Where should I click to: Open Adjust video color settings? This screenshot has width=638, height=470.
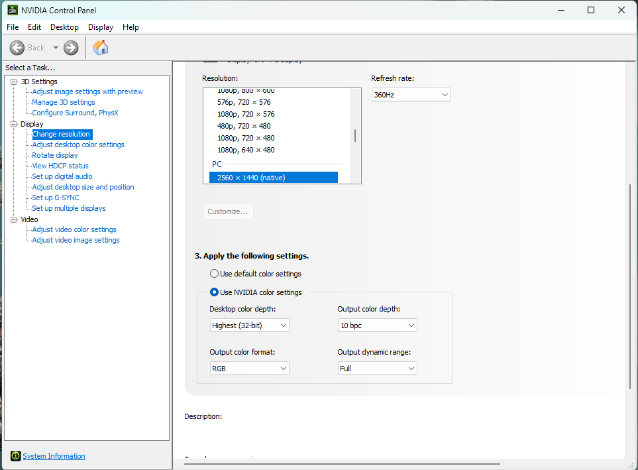[x=74, y=229]
